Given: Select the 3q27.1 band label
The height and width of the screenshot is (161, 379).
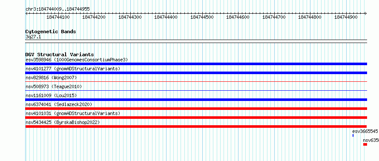Looking at the screenshot, I should click(x=33, y=37).
